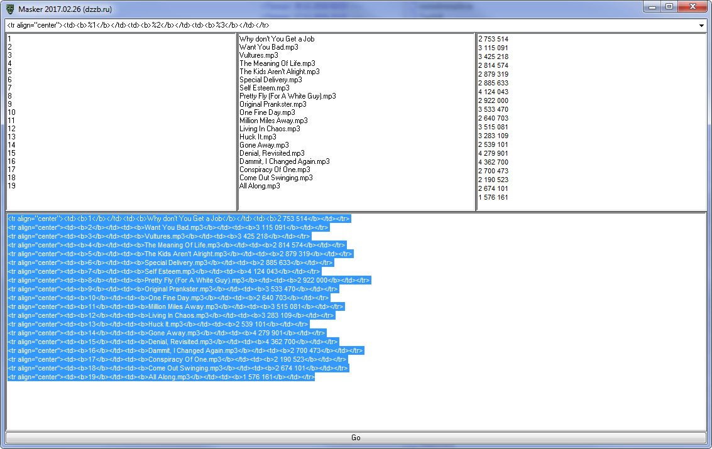Click '2 753 514' in the sizes panel
This screenshot has width=712, height=449.
coord(493,39)
